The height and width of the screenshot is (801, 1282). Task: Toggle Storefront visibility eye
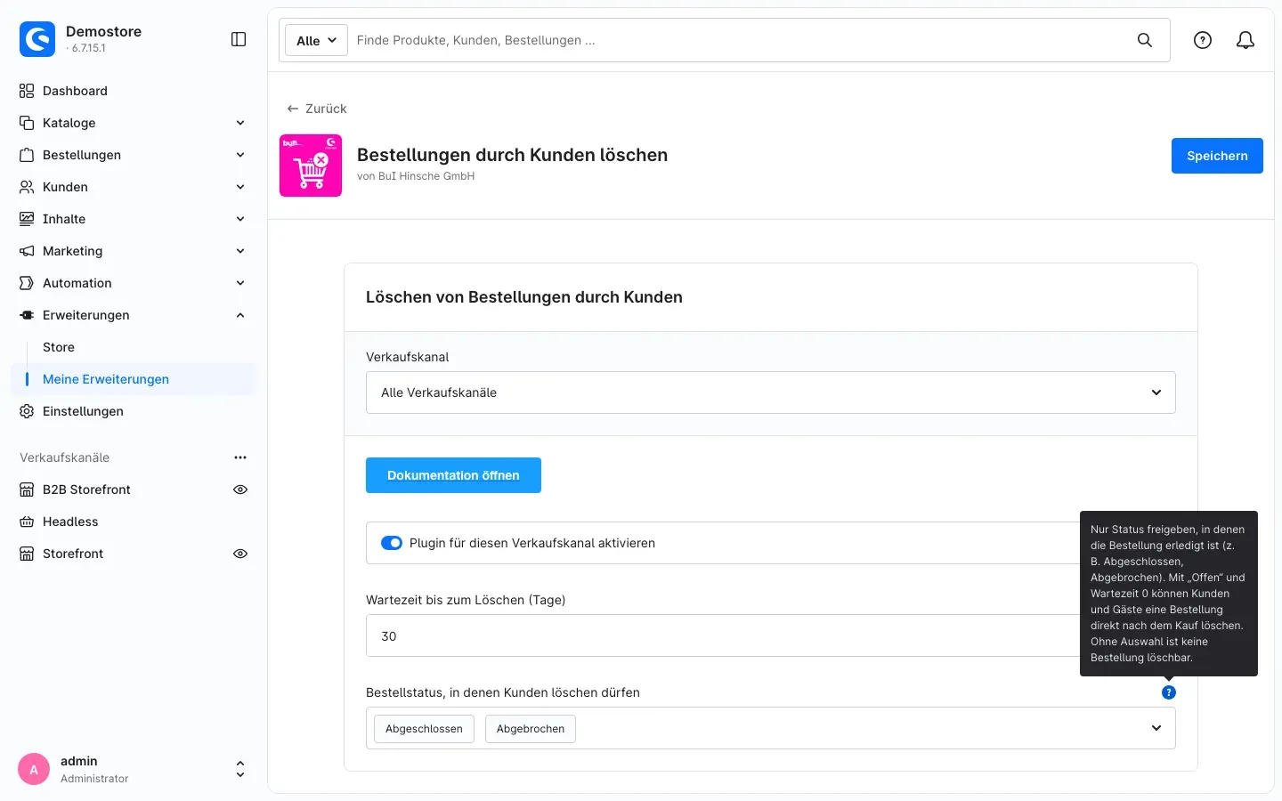(x=240, y=554)
